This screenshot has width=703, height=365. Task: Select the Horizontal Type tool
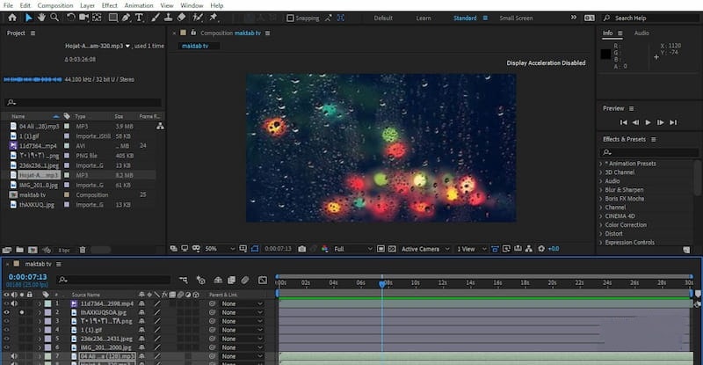pos(140,17)
